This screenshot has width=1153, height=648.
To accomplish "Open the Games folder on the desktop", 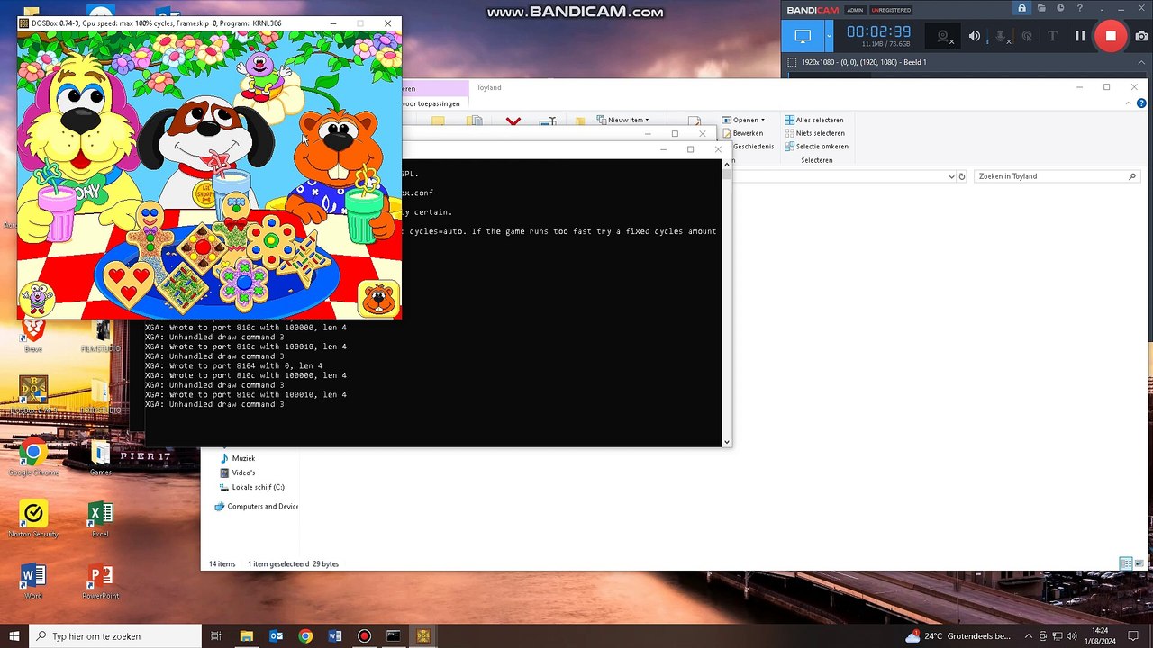I will click(x=100, y=457).
